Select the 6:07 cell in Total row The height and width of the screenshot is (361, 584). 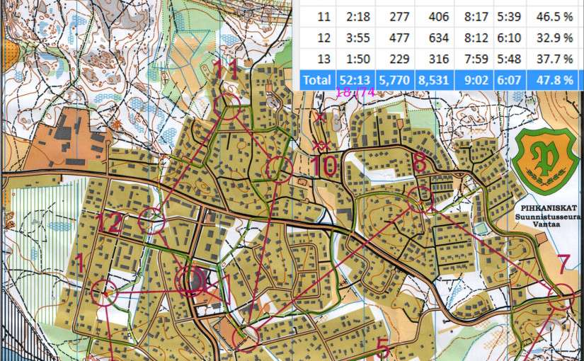click(x=510, y=80)
